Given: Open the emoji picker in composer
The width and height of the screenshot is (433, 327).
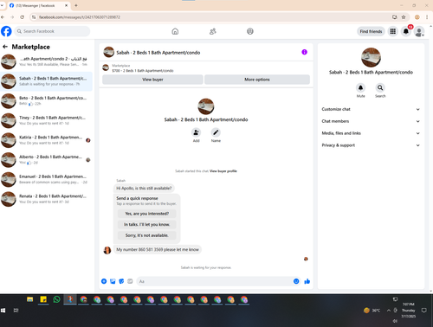Looking at the screenshot, I should [x=296, y=281].
